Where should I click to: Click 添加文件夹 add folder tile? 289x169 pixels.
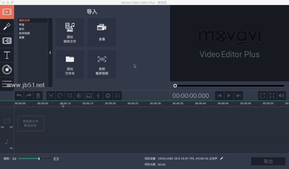point(70,64)
